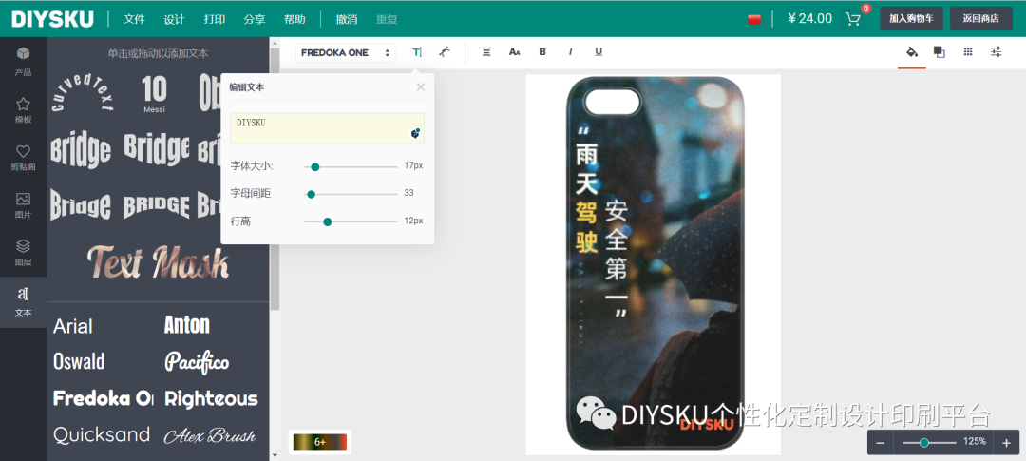
Task: Click the 行高 slider handle
Action: click(328, 222)
